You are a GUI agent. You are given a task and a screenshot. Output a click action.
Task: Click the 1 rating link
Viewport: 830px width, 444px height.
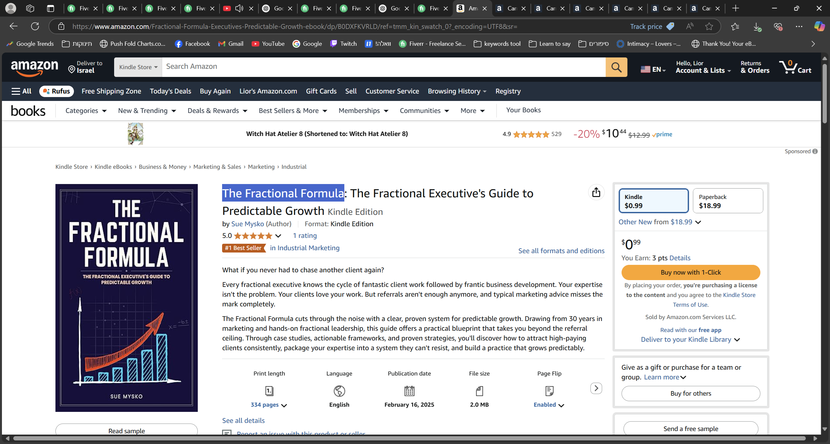pyautogui.click(x=305, y=236)
